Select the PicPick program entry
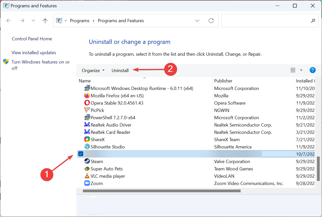This screenshot has height=217, width=322. (x=97, y=110)
